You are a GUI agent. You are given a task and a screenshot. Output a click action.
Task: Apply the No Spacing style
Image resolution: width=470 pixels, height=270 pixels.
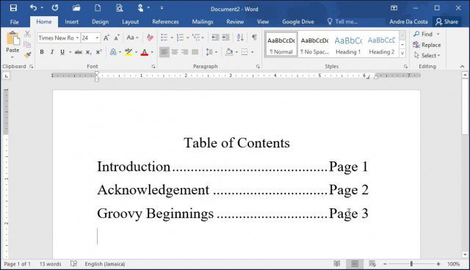(x=315, y=44)
